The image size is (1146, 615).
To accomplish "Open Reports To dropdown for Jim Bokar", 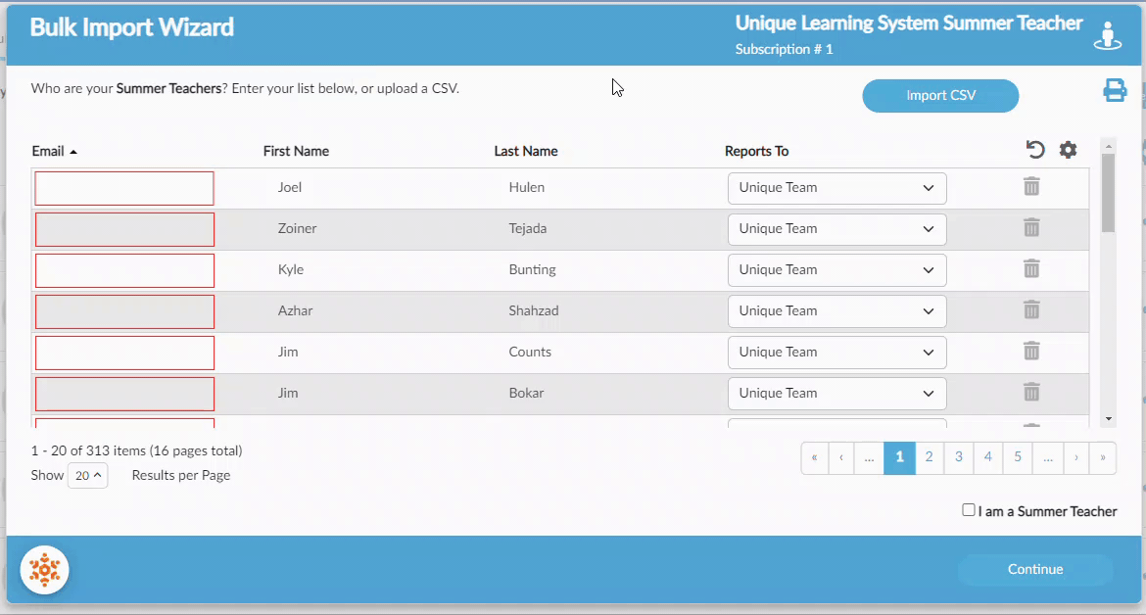I will coord(836,393).
